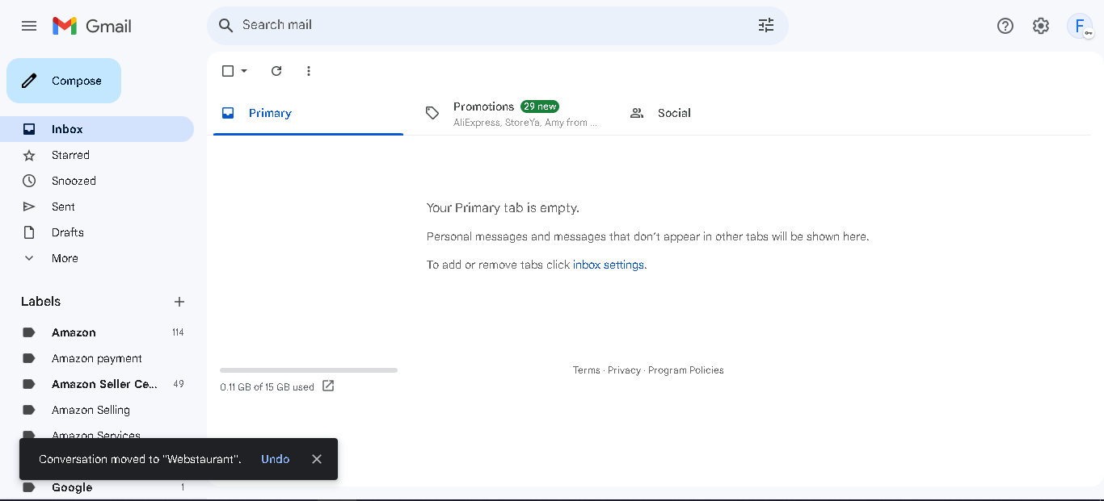Refresh the inbox
The height and width of the screenshot is (501, 1104).
click(276, 71)
